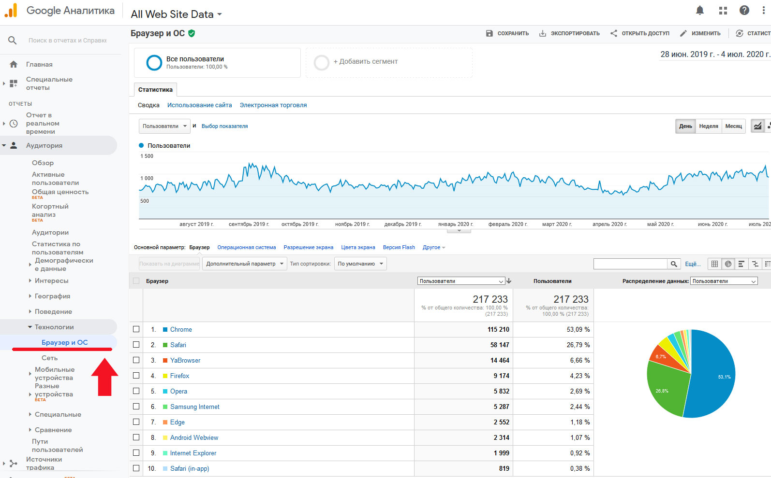This screenshot has width=771, height=478.
Task: Click the share access icon
Action: click(x=613, y=33)
